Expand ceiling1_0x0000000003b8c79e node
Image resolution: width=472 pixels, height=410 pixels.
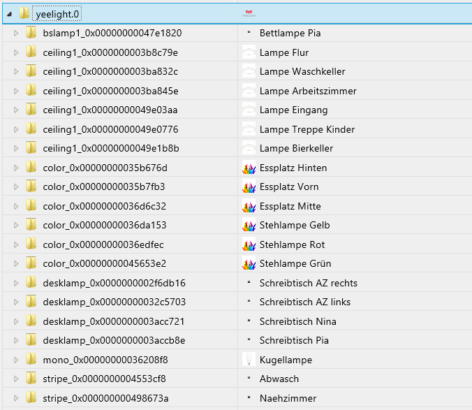(x=16, y=52)
